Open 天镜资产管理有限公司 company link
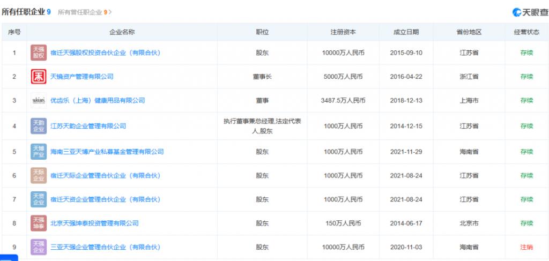 pyautogui.click(x=81, y=77)
